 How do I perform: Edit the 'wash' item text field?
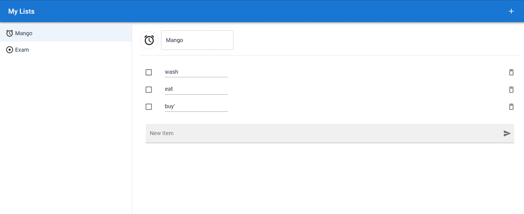click(x=196, y=72)
